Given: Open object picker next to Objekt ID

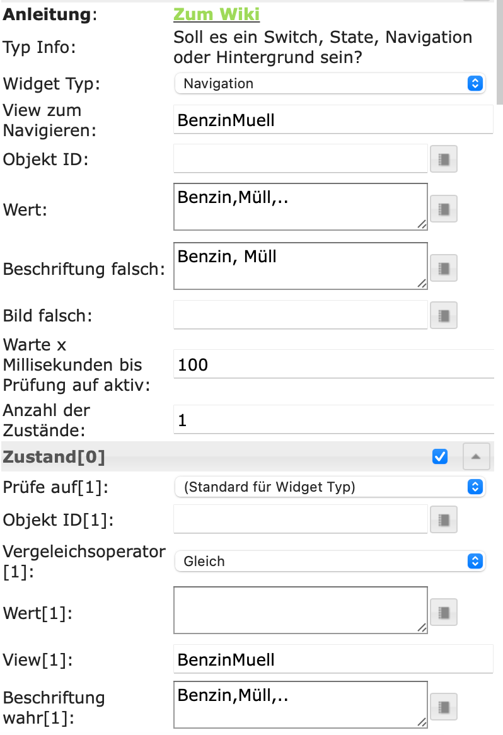Looking at the screenshot, I should (443, 159).
